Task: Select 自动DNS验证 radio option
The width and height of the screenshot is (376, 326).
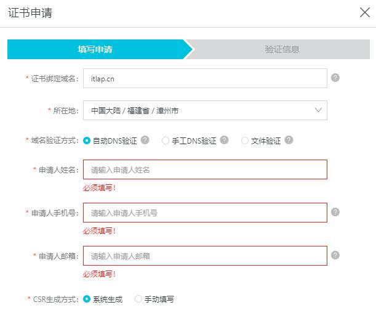Action: pyautogui.click(x=87, y=141)
